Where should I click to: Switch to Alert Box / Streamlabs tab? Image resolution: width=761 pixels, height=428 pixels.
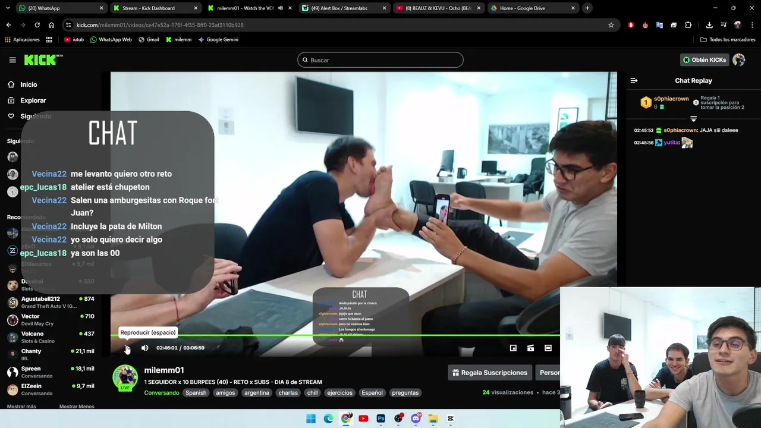click(345, 8)
